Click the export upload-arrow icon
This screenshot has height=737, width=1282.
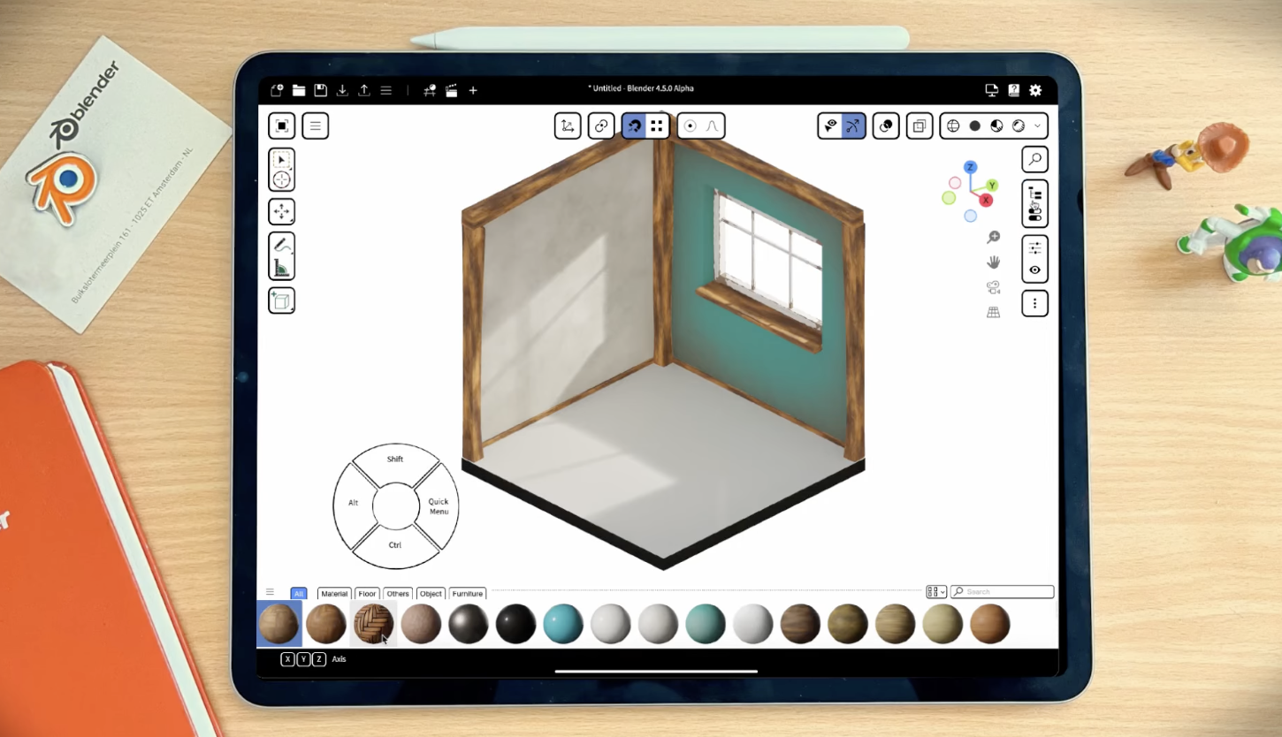[x=363, y=90]
